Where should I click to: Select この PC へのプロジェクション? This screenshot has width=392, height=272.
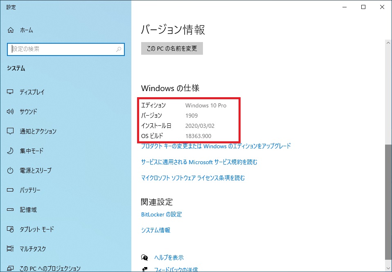pos(50,268)
